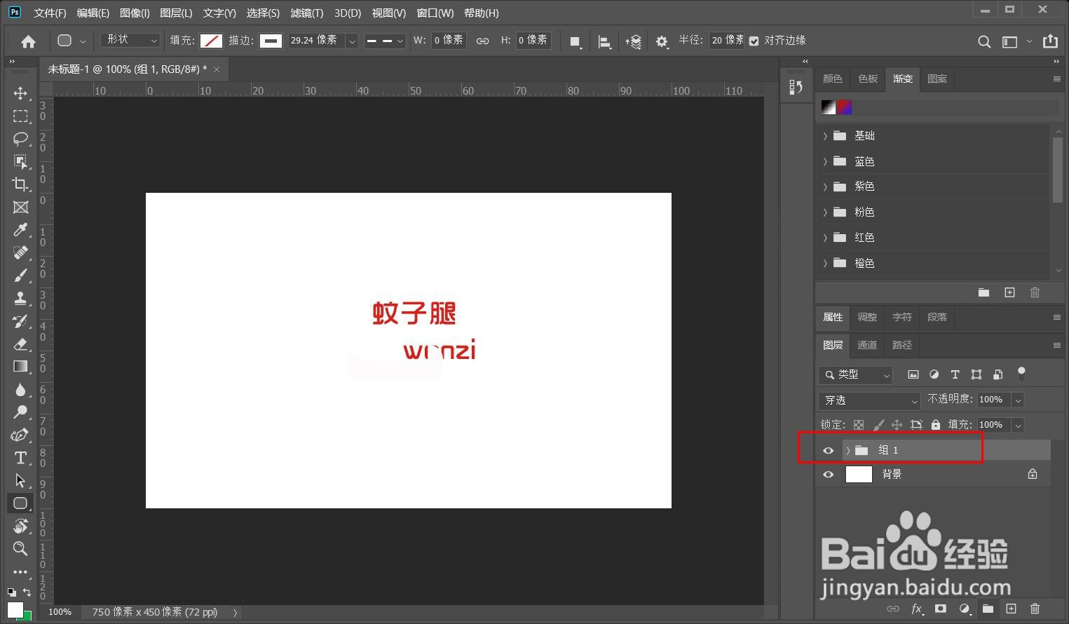Viewport: 1069px width, 624px height.
Task: Click the stroke color 描边 button
Action: click(x=271, y=40)
